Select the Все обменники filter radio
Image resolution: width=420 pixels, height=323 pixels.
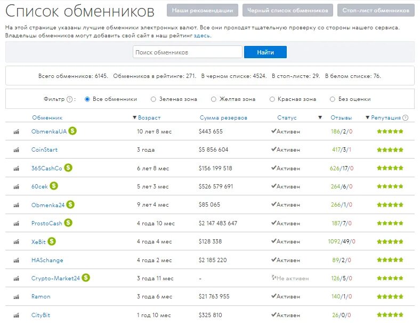tap(87, 99)
